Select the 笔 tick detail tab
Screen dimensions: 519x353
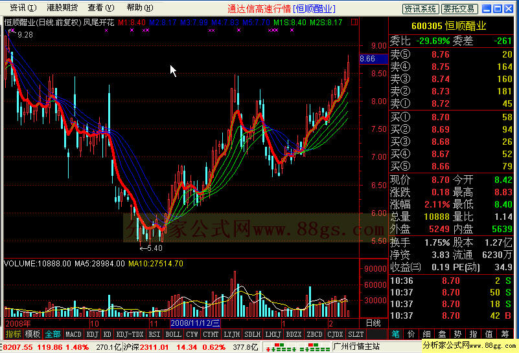tap(395, 334)
